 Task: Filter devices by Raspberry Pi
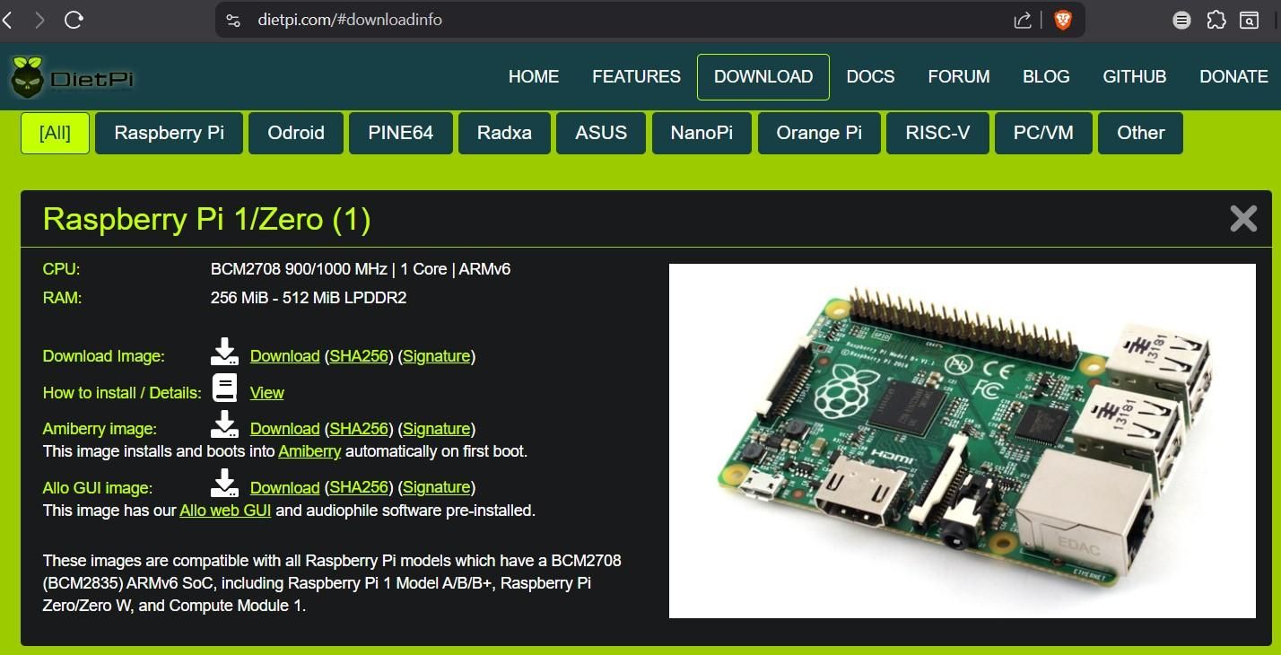point(170,133)
